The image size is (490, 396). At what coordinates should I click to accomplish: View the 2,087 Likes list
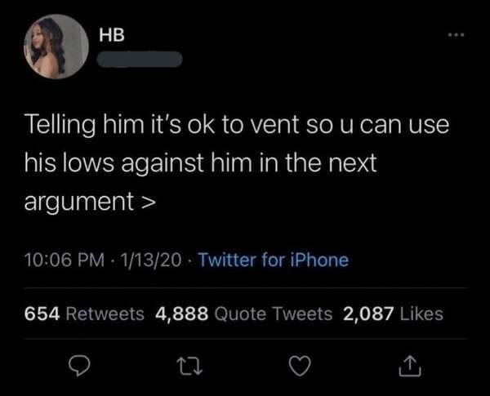click(393, 314)
